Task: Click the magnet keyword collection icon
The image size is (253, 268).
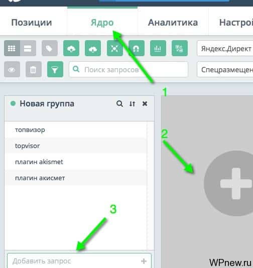Action: (x=137, y=48)
